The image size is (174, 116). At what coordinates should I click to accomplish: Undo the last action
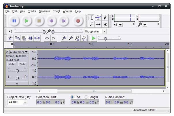47,38
